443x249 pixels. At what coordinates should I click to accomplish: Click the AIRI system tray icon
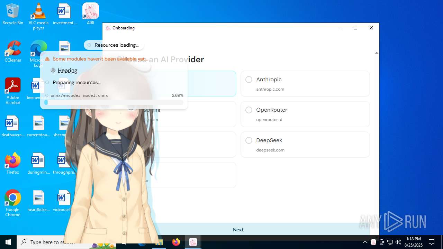(373, 242)
